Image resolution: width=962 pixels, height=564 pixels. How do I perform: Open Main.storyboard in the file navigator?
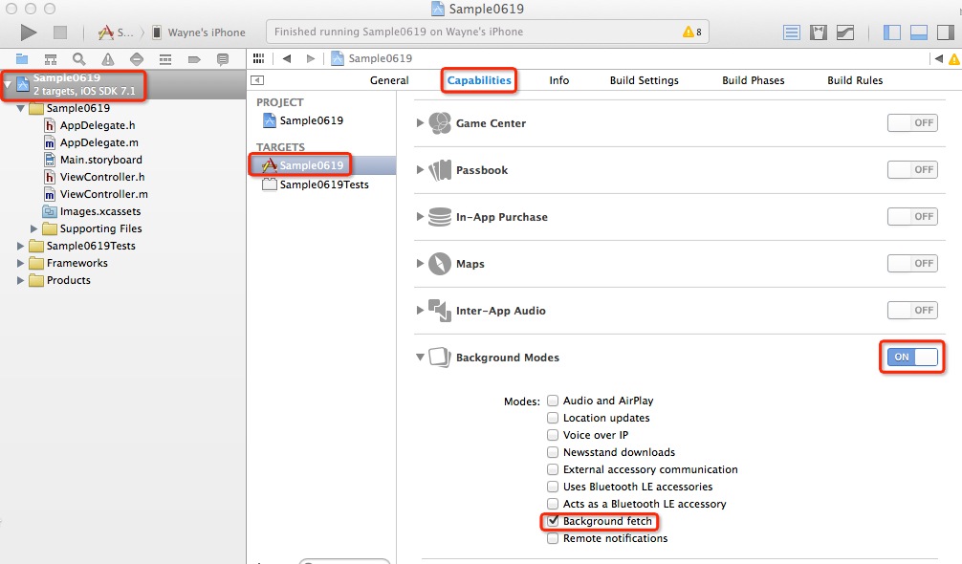[x=100, y=160]
